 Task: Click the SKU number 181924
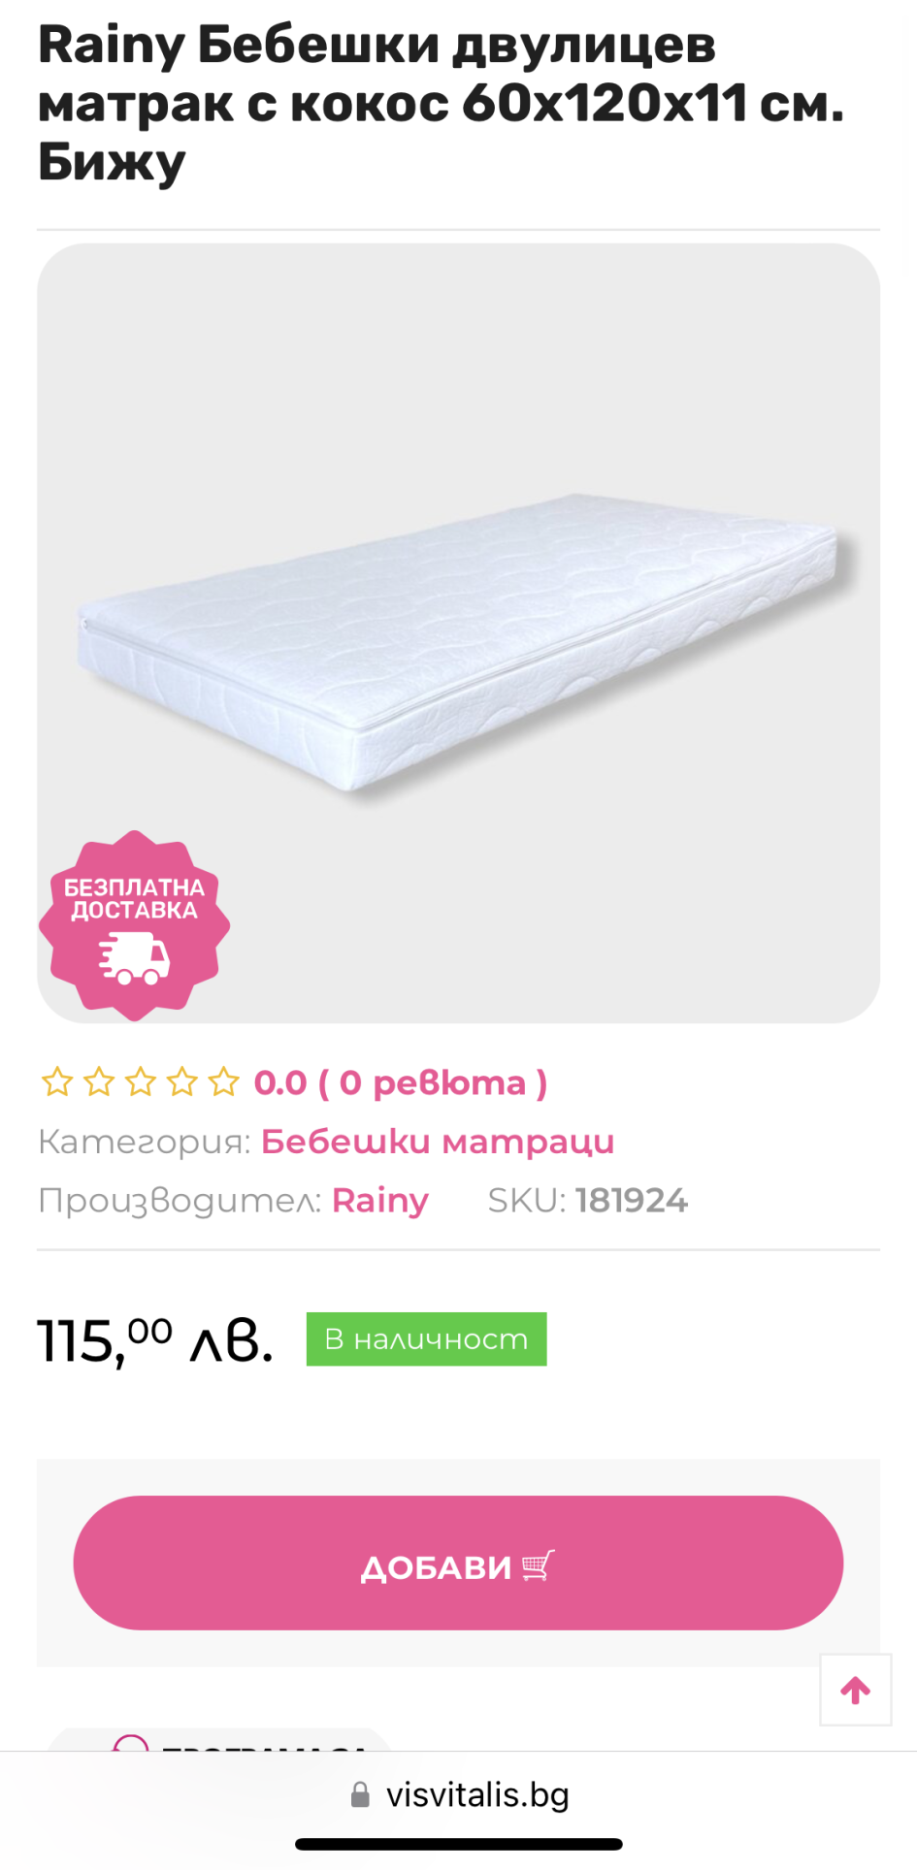tap(632, 1201)
